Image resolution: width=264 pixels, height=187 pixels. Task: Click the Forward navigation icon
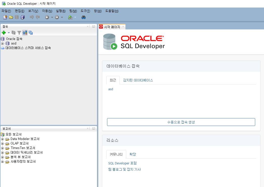(x=57, y=17)
